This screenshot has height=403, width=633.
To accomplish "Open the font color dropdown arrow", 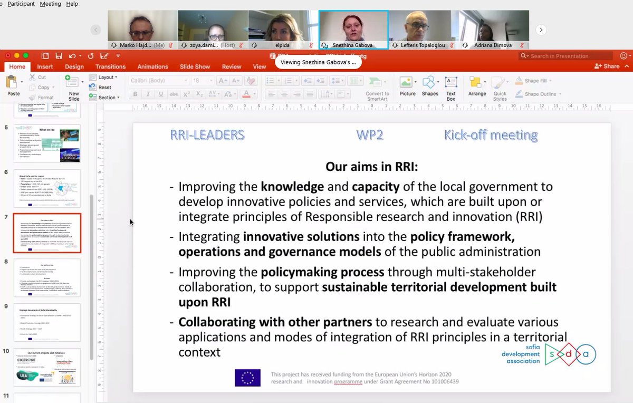I will pyautogui.click(x=254, y=94).
